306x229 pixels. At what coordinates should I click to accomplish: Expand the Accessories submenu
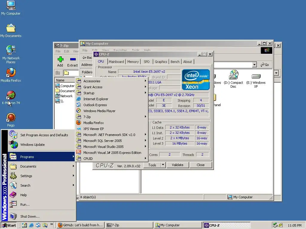(x=112, y=81)
